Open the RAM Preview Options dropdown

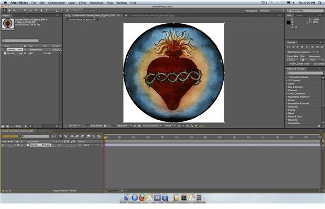coord(303,52)
